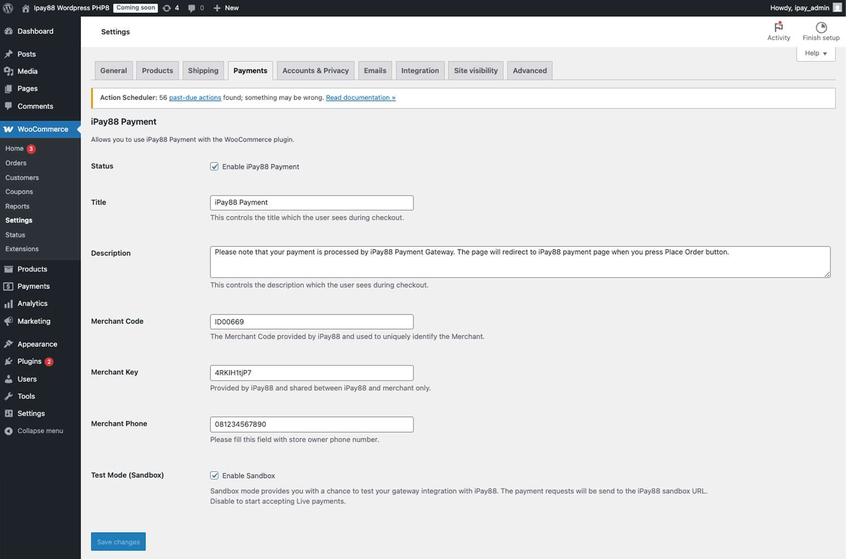Viewport: 846px width, 559px height.
Task: Click the plus New icon
Action: click(217, 8)
